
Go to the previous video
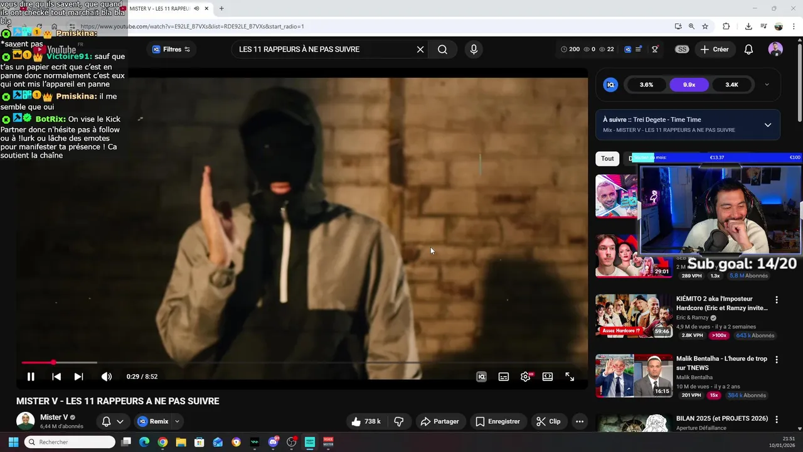[56, 377]
